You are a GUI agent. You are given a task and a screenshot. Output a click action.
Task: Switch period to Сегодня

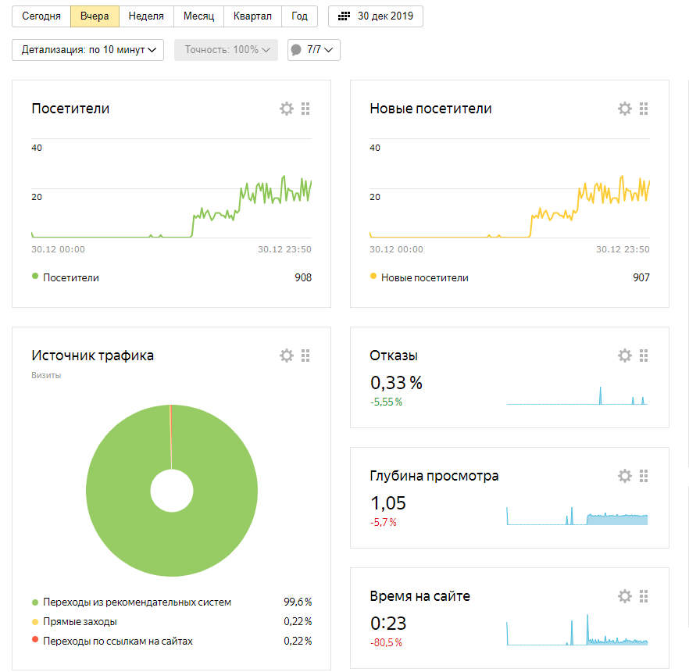41,16
